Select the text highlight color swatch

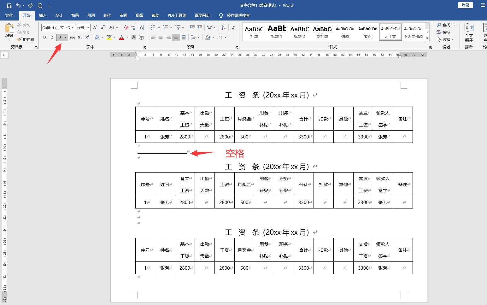[x=109, y=37]
